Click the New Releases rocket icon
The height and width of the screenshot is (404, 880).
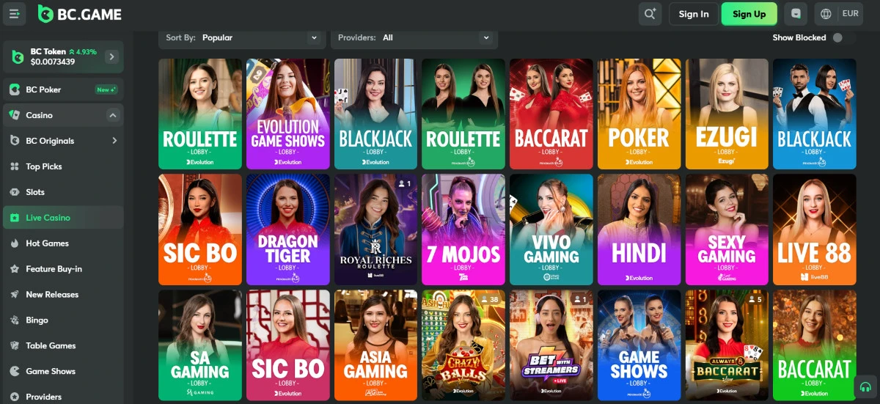pos(15,295)
